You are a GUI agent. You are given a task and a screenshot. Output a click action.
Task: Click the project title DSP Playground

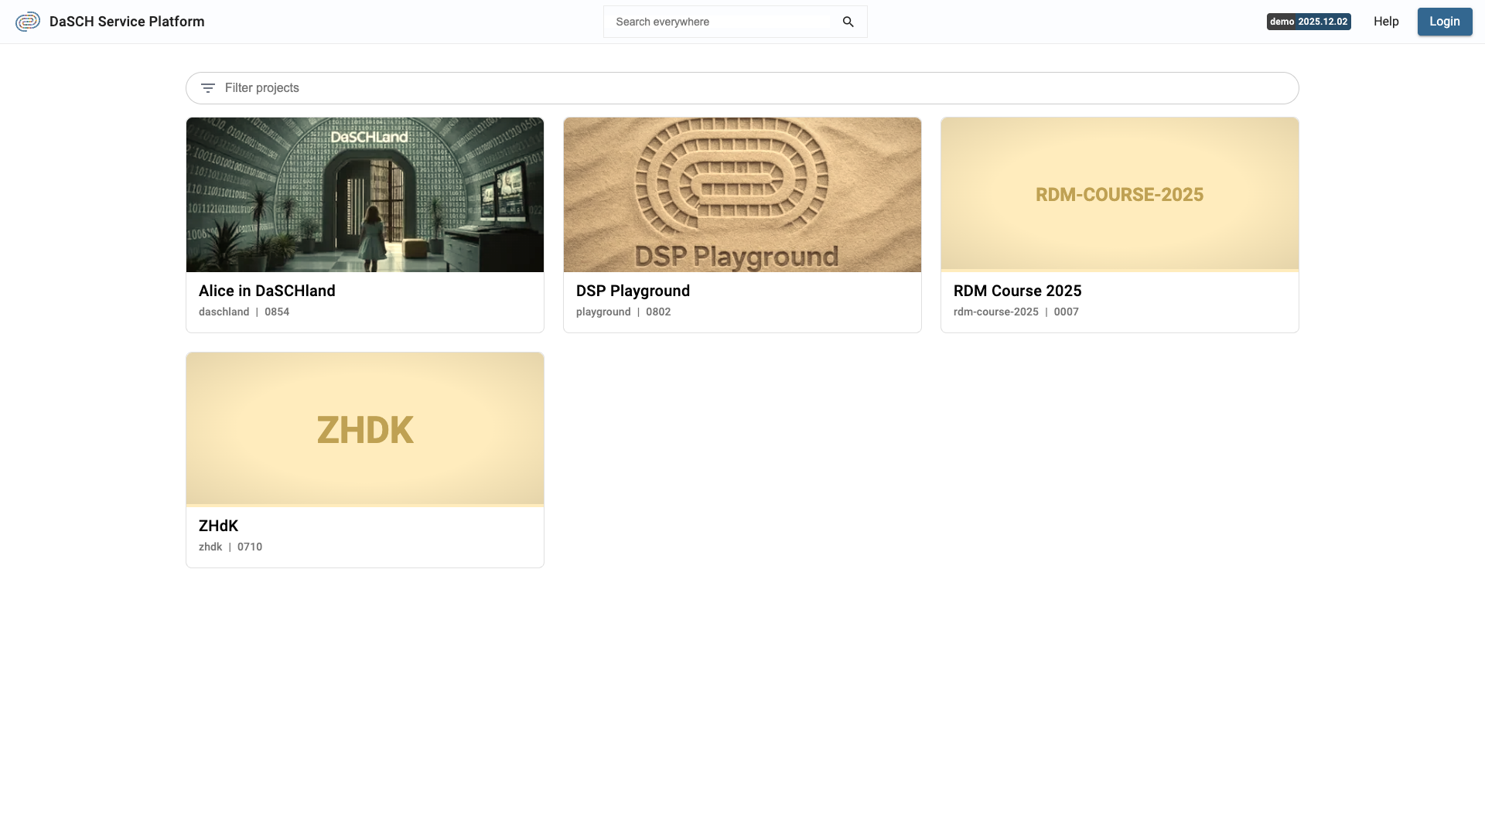(633, 291)
